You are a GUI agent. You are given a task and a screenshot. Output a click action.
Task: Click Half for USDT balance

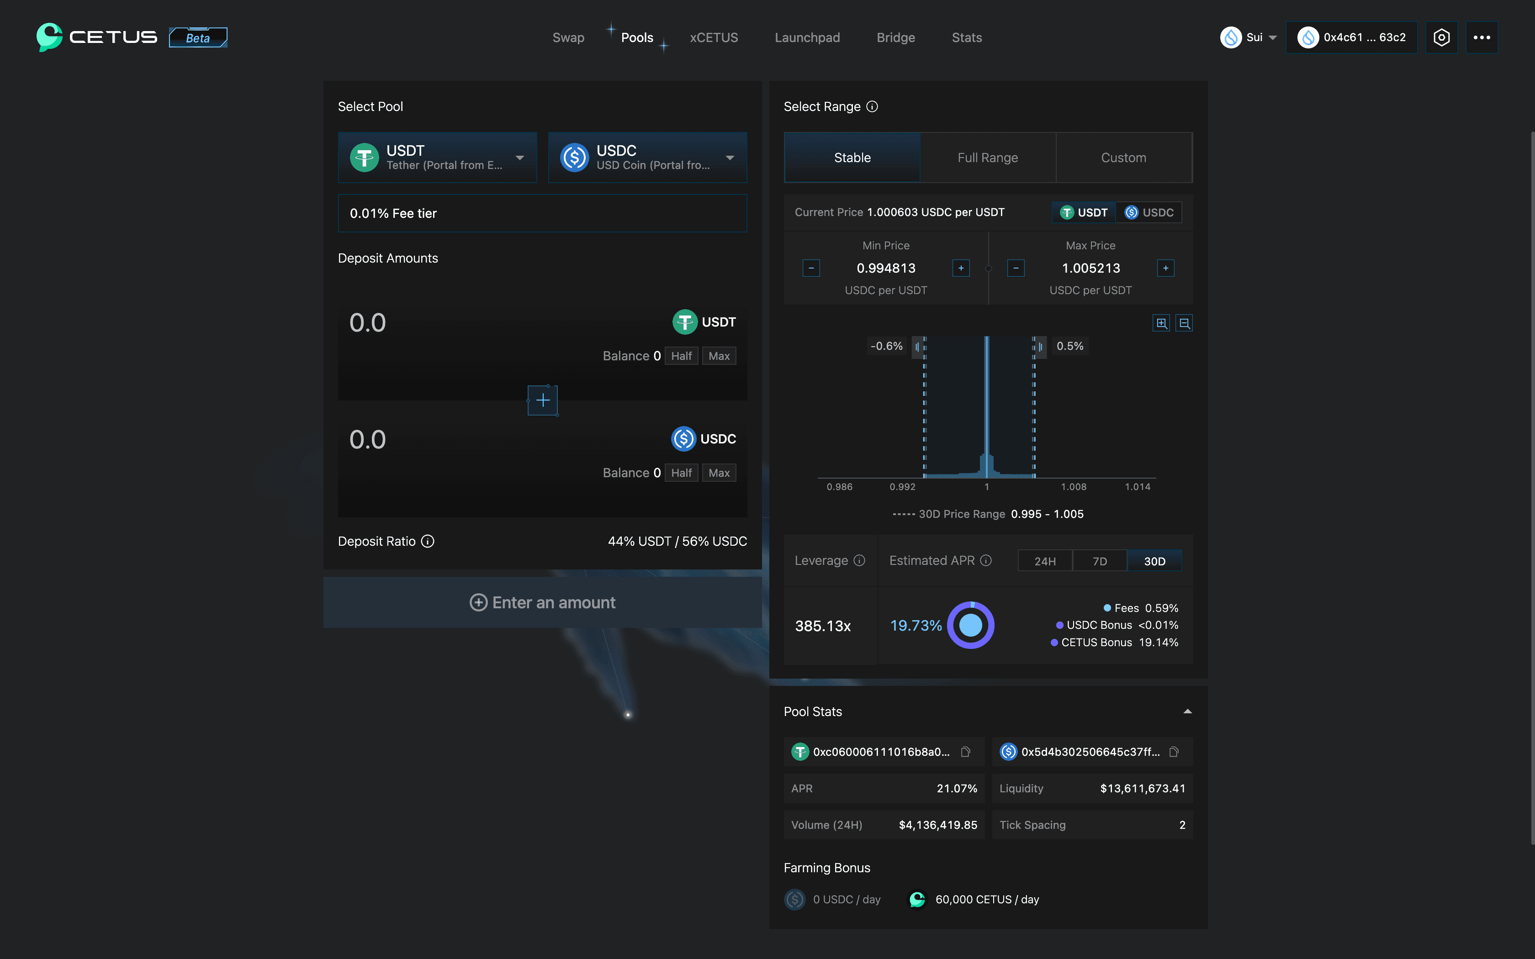click(x=681, y=356)
